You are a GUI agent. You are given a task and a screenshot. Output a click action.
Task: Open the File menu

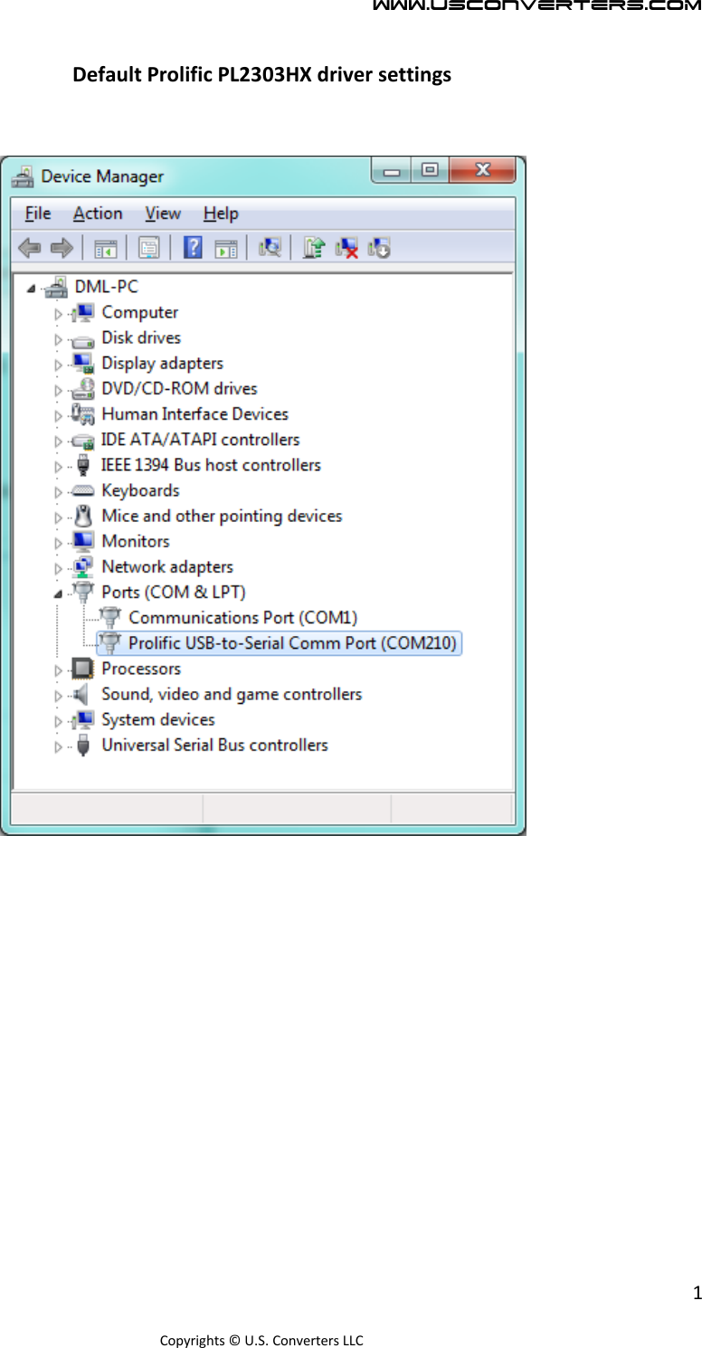click(x=38, y=214)
